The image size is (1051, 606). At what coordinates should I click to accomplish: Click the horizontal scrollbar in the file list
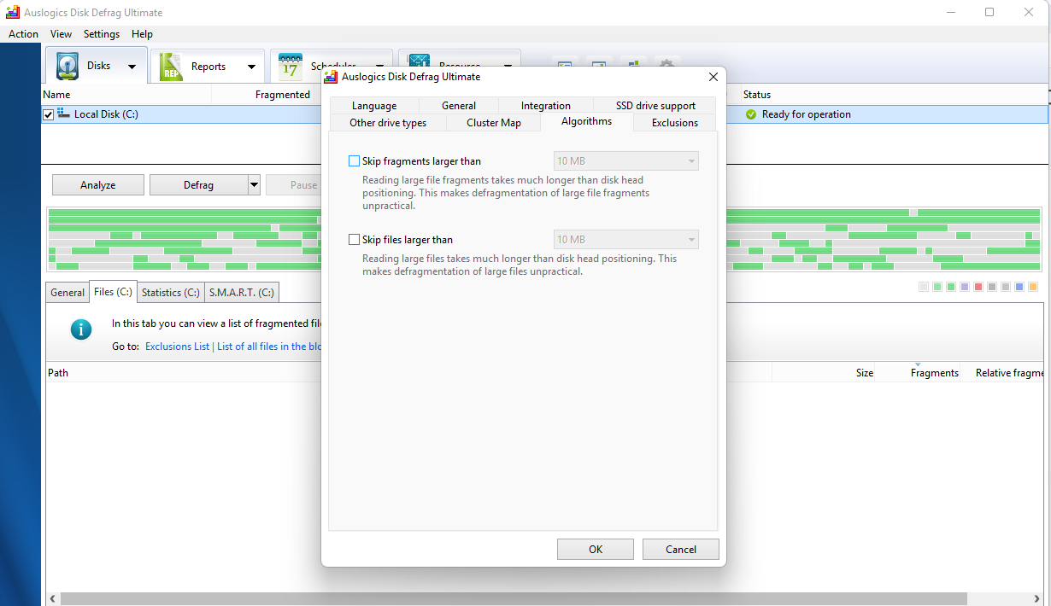click(x=513, y=598)
